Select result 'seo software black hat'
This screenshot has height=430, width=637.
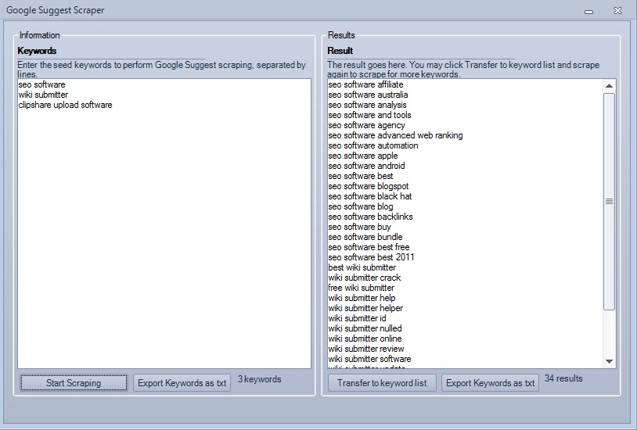coord(369,196)
